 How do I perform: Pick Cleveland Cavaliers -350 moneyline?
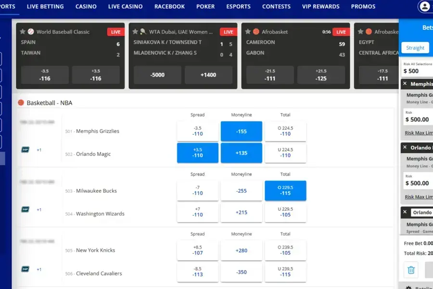coord(242,272)
